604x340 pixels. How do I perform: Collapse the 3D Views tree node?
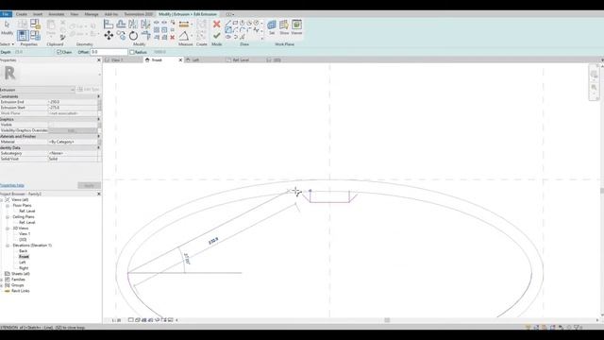8,229
